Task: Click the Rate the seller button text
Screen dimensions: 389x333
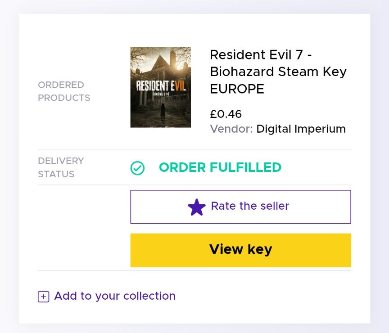Action: (x=250, y=206)
